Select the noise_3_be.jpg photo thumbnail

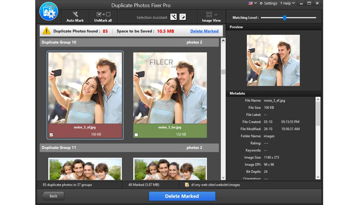(x=170, y=88)
